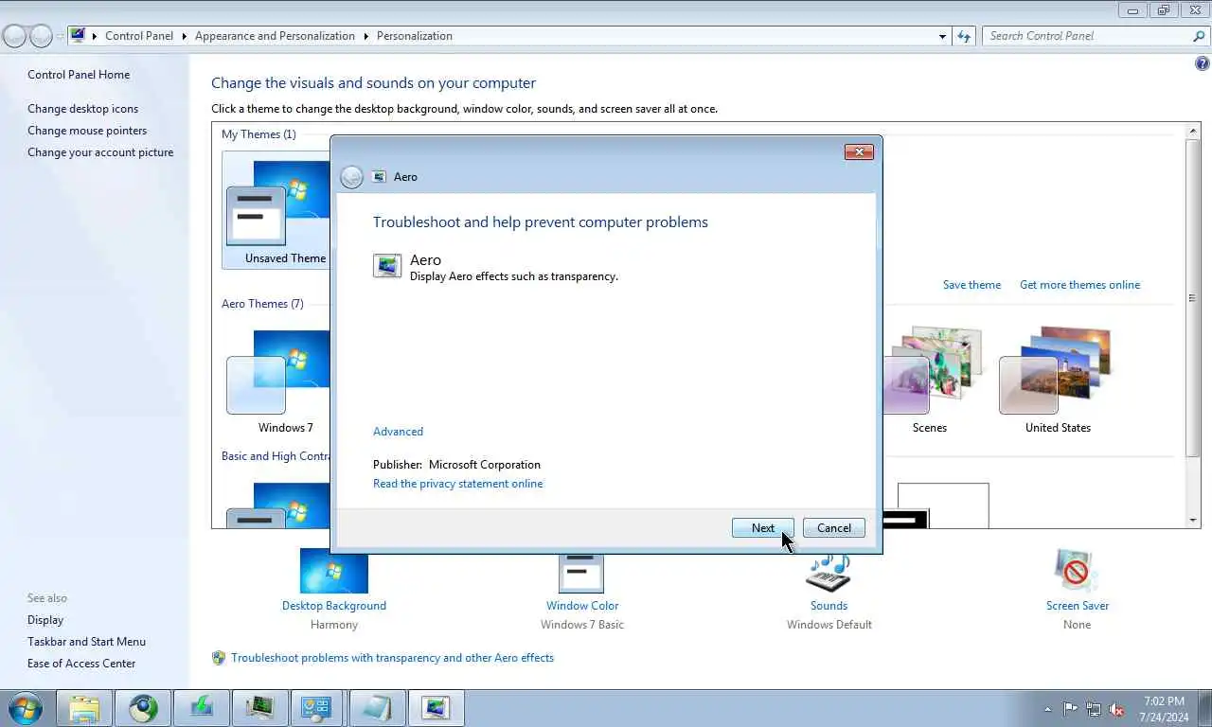Open the monitor-graph taskbar app
The height and width of the screenshot is (727, 1212).
[x=259, y=708]
